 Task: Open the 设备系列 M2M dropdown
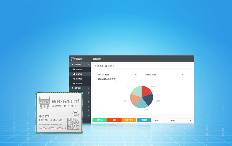120,75
